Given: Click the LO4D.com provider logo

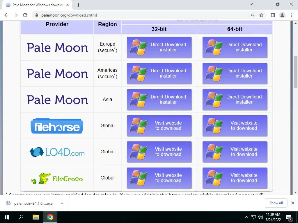Looking at the screenshot, I should pos(57,152).
